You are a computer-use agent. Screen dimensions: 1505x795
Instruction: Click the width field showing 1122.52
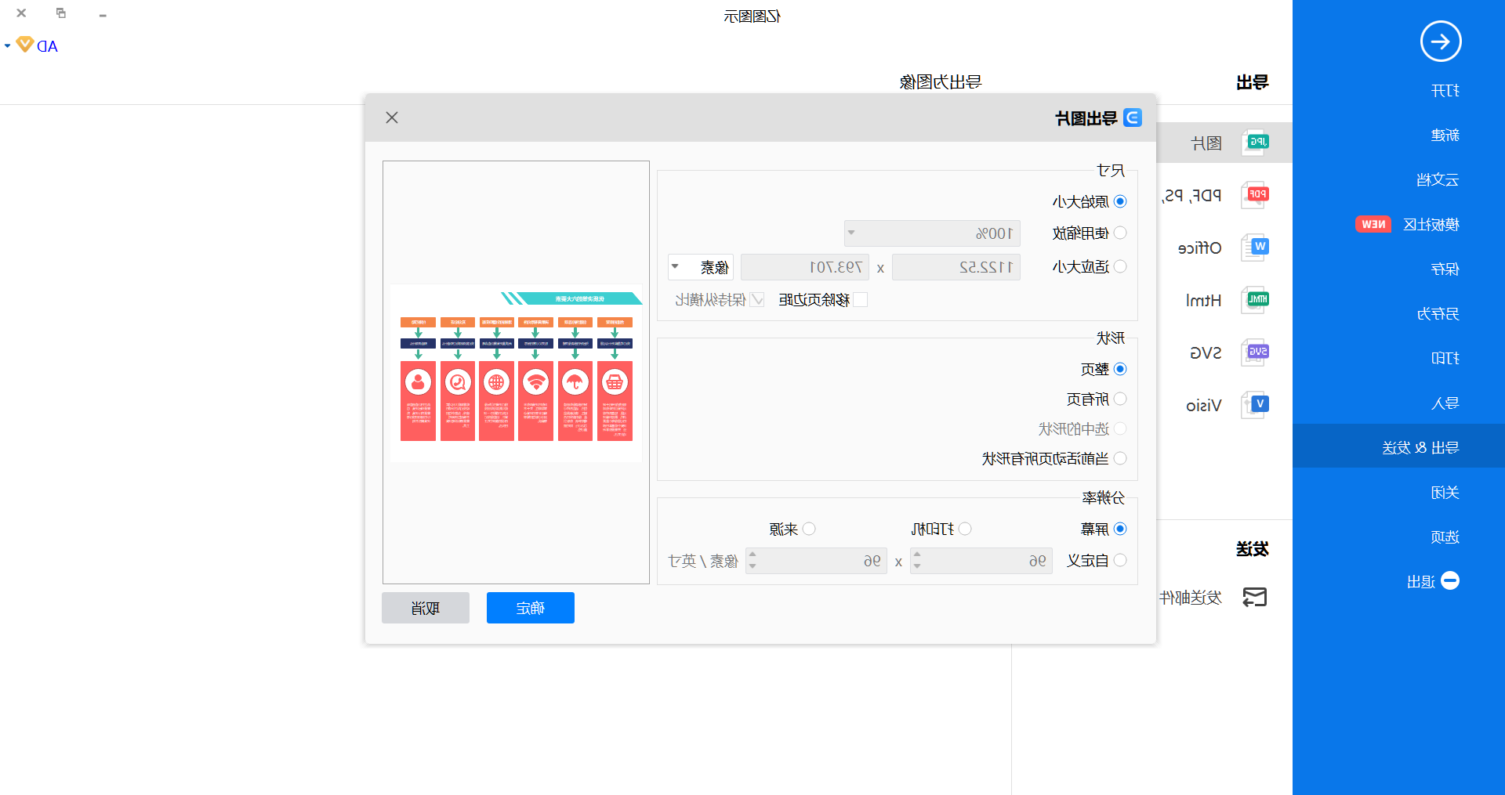pos(956,267)
